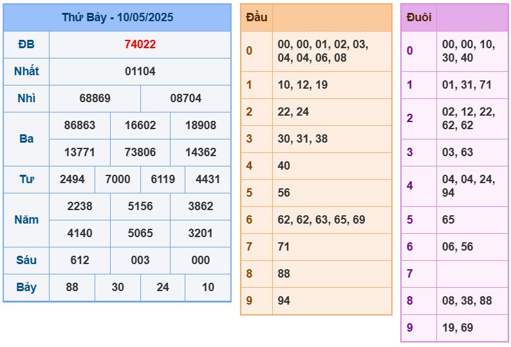Click the Ba prize number 18908
Viewport: 511px width, 347px height.
point(201,125)
